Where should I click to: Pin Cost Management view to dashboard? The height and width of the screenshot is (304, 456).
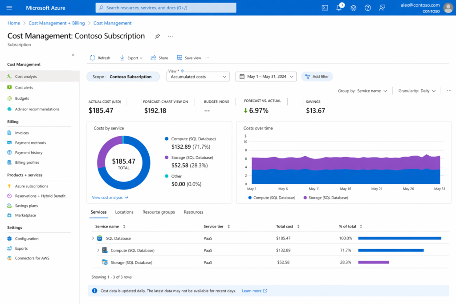click(x=157, y=36)
